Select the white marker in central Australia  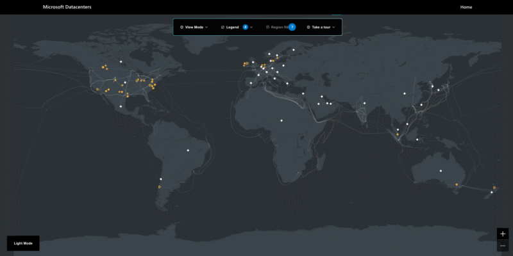(441, 171)
